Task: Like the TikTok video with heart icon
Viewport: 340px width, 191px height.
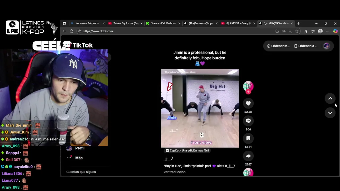Action: [x=248, y=103]
